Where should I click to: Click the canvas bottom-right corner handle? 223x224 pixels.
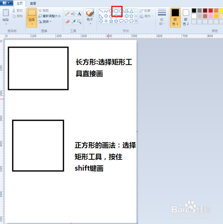pos(137,223)
